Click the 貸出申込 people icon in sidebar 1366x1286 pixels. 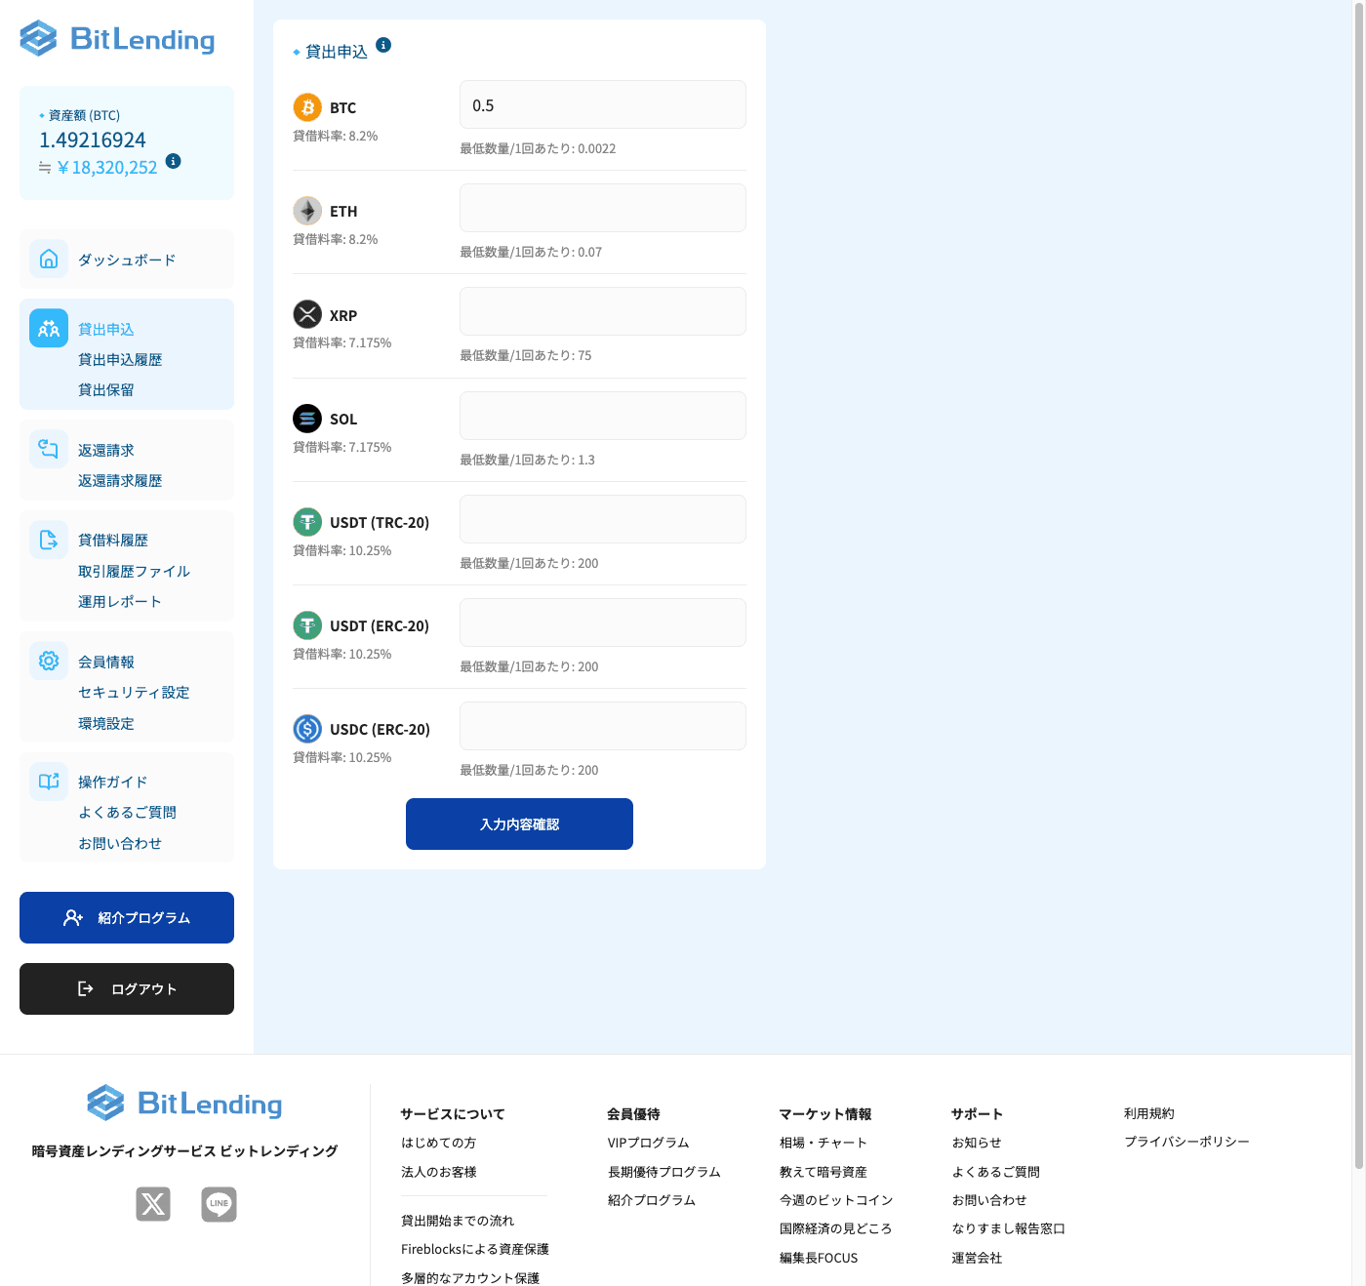point(49,329)
